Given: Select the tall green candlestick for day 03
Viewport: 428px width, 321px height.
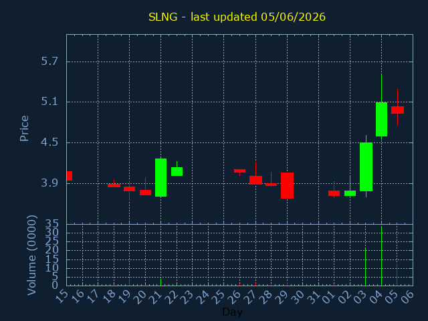Looking at the screenshot, I should (x=366, y=167).
